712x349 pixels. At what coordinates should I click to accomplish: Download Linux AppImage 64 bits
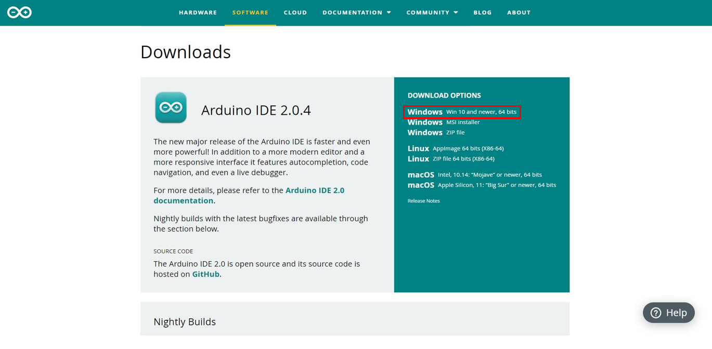click(x=456, y=149)
